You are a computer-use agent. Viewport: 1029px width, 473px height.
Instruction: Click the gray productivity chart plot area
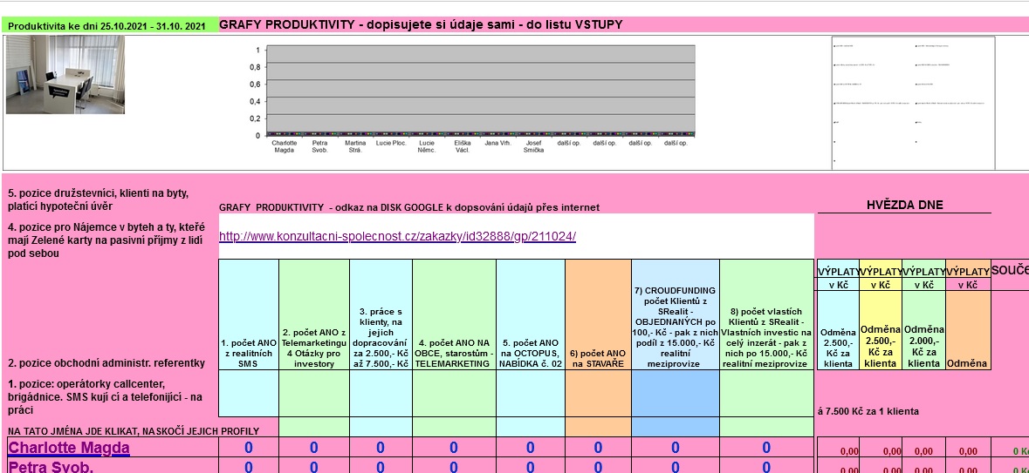tap(480, 89)
